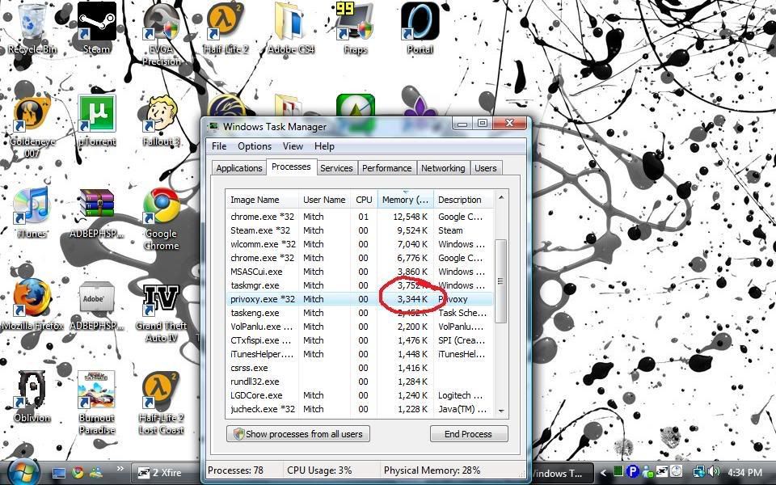Open the Help menu in Task Manager

pyautogui.click(x=324, y=146)
